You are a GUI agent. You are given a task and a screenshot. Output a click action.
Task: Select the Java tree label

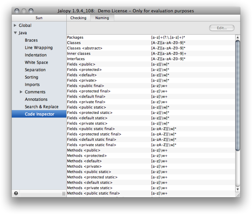pyautogui.click(x=23, y=33)
